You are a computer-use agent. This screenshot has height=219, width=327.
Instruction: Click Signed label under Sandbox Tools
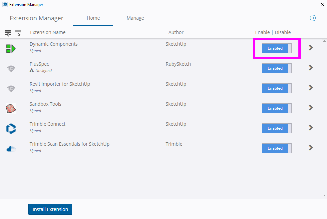[35, 111]
